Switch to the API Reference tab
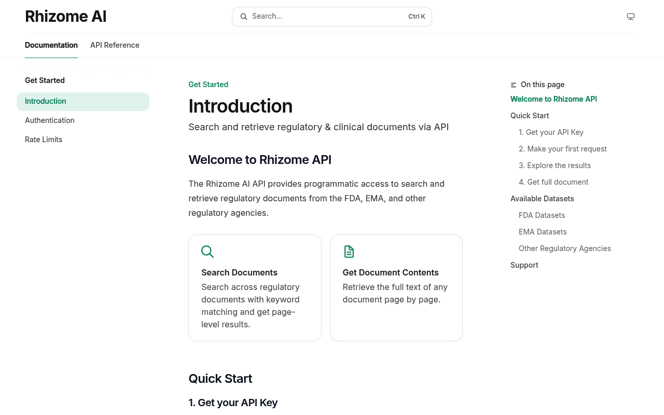This screenshot has width=664, height=415. pos(115,45)
